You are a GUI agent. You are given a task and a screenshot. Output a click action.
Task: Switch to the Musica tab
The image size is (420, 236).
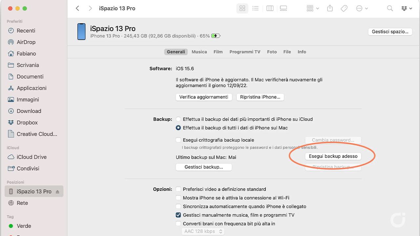199,52
